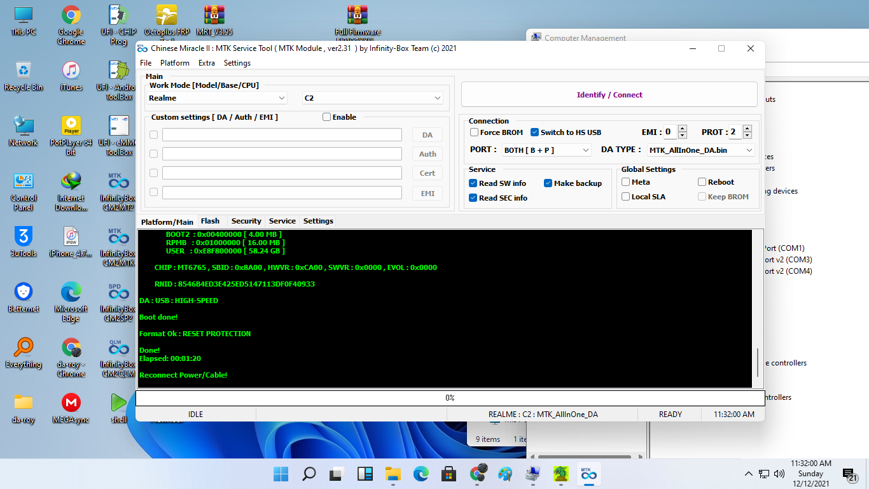This screenshot has width=869, height=489.
Task: Click the Identify / Connect button
Action: coord(609,94)
